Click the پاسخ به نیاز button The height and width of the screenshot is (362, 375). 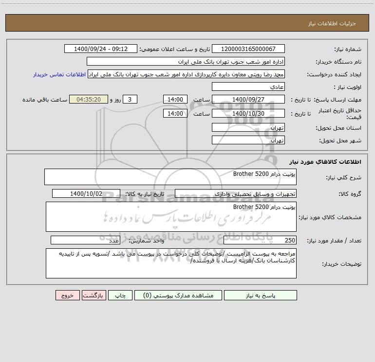[x=261, y=295]
